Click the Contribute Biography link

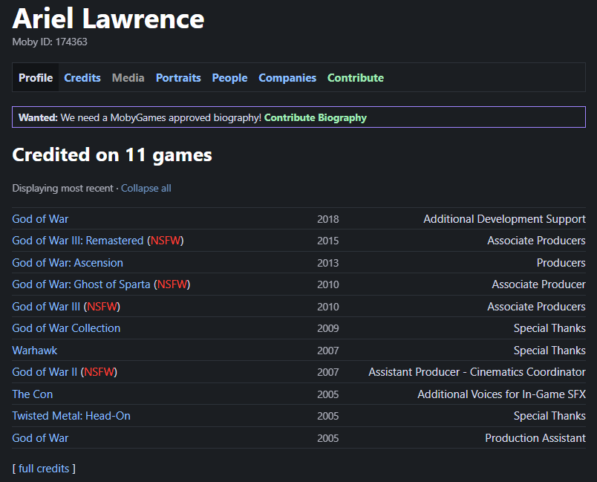coord(316,117)
